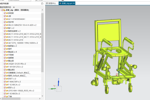
Task: Collapse the 总装_stp root tree node
Action: click(x=0, y=10)
